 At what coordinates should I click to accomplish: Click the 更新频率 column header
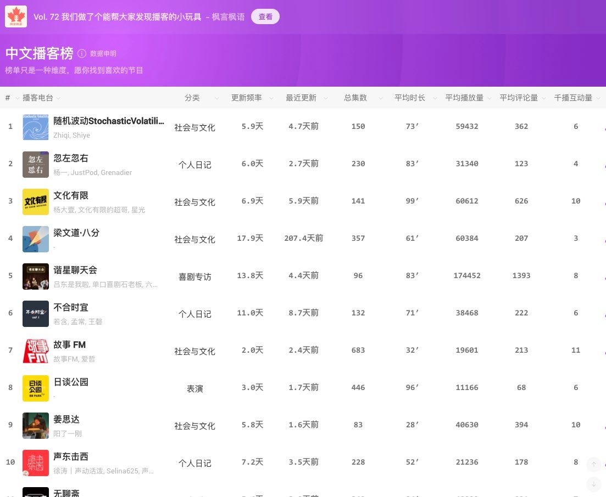click(x=247, y=98)
